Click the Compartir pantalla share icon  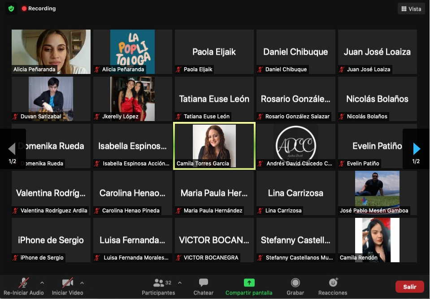pos(249,283)
